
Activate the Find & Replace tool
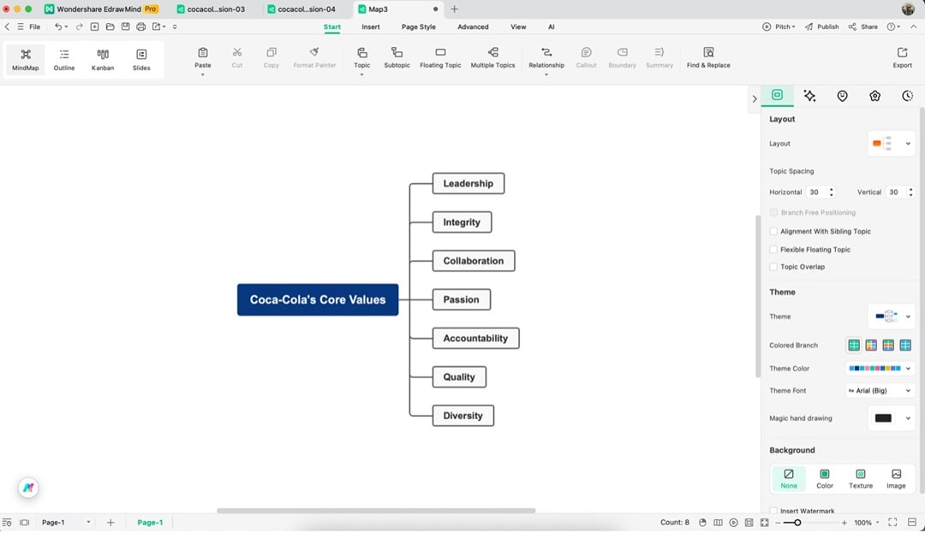click(707, 58)
